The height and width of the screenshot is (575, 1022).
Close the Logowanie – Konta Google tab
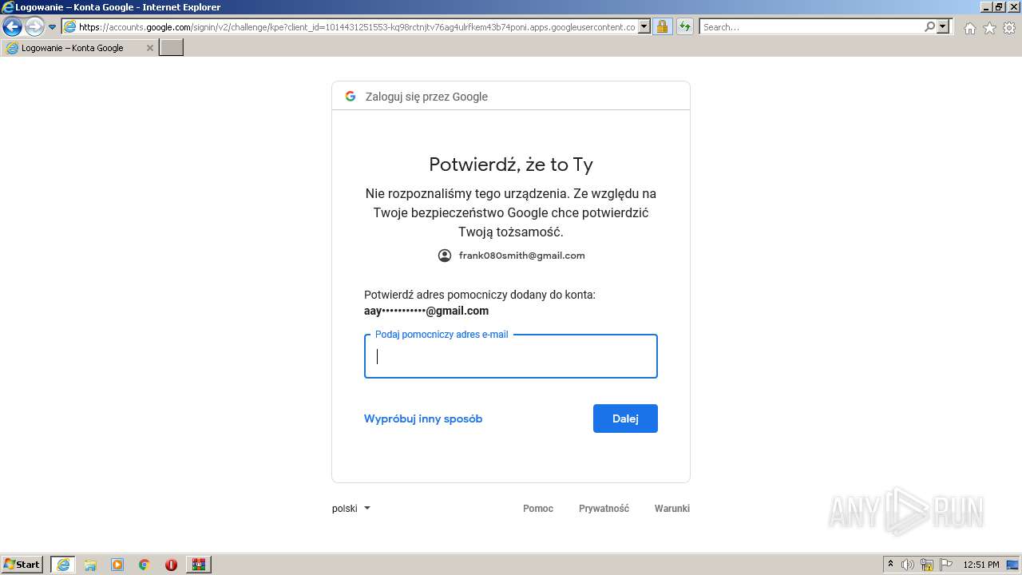point(149,48)
